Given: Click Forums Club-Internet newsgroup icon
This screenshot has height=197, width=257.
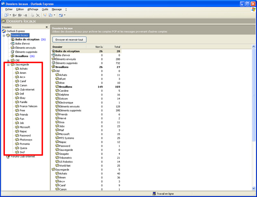Looking at the screenshot, I should point(8,157).
